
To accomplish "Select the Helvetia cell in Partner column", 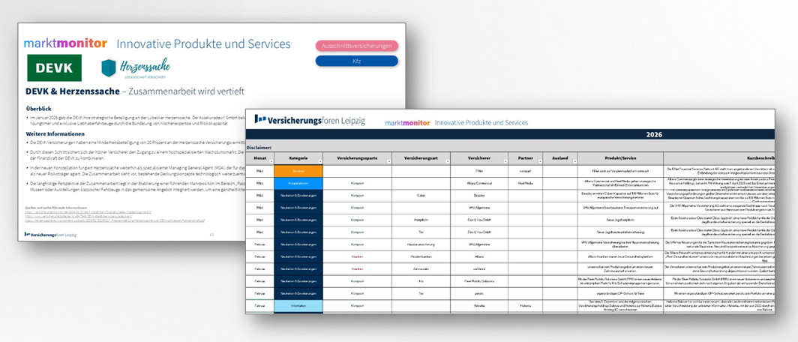I will click(x=525, y=306).
